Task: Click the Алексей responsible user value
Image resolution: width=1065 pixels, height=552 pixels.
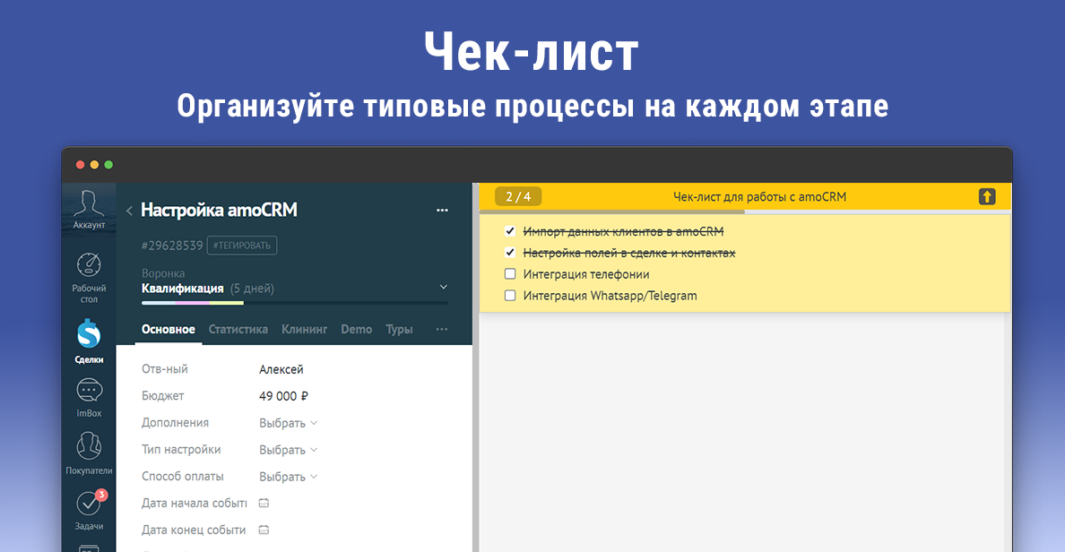Action: click(281, 369)
